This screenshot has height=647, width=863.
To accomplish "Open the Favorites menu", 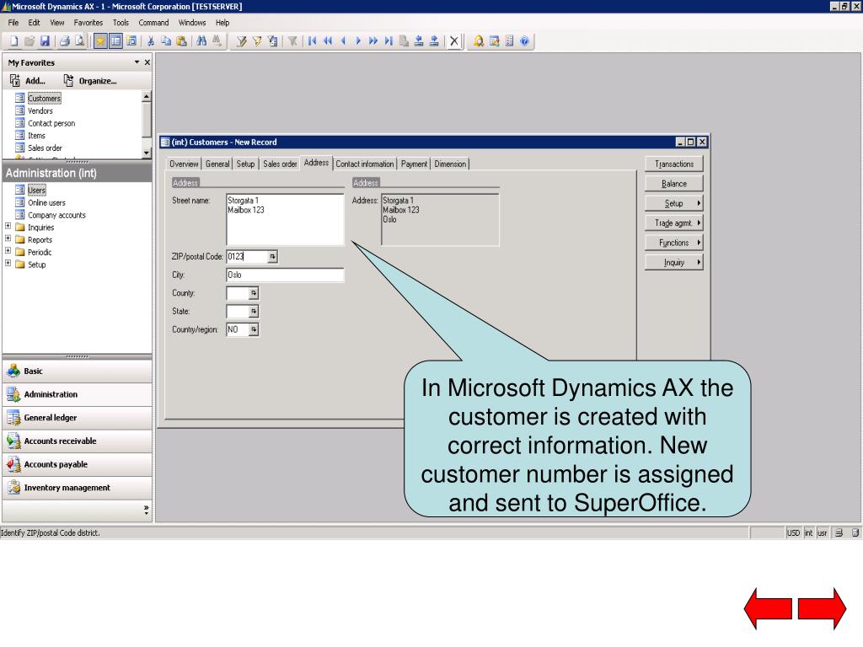I will 88,23.
